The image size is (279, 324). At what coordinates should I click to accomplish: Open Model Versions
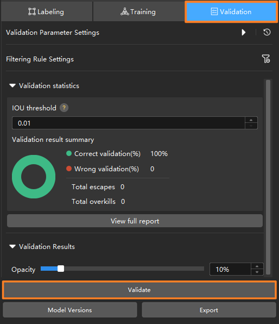69,310
